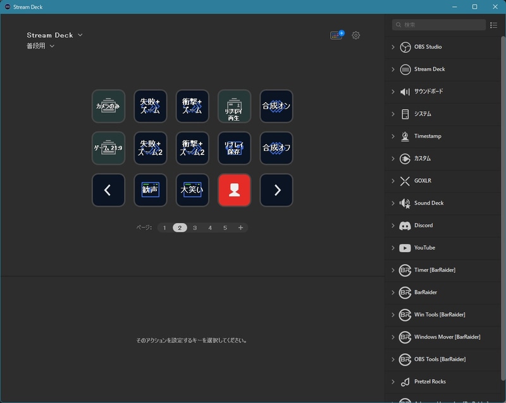Switch to page 1
The width and height of the screenshot is (506, 403).
pyautogui.click(x=164, y=227)
